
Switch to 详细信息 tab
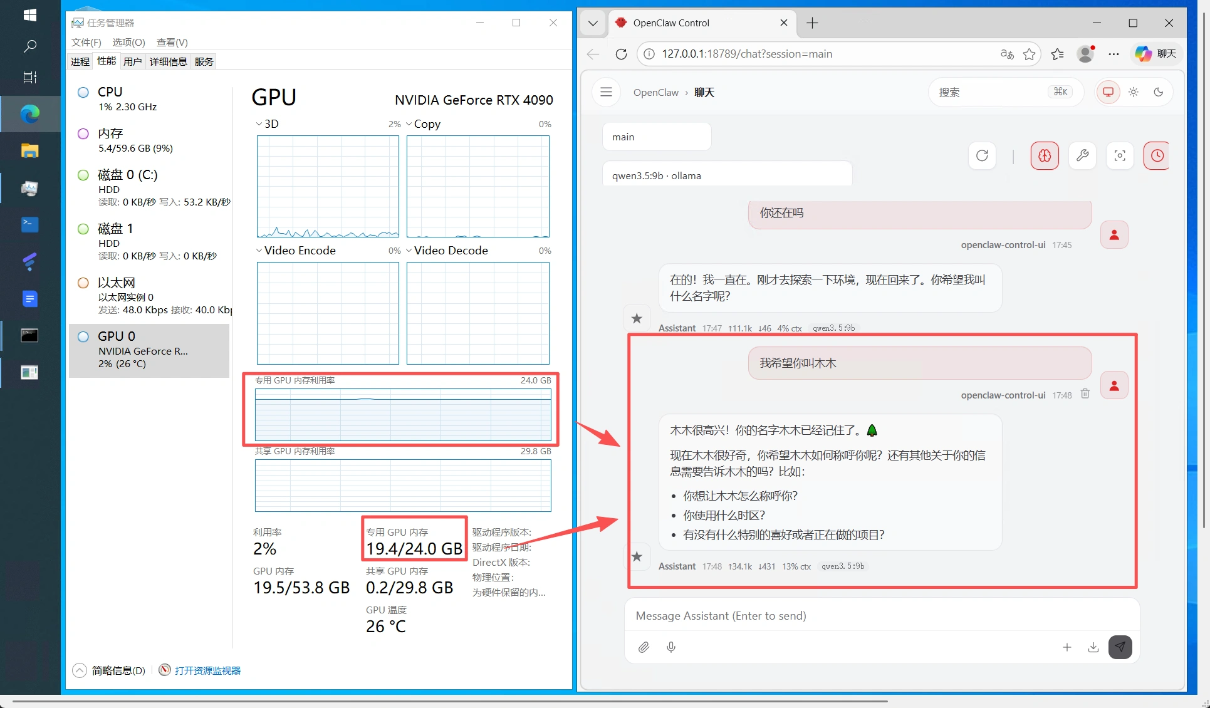(169, 61)
